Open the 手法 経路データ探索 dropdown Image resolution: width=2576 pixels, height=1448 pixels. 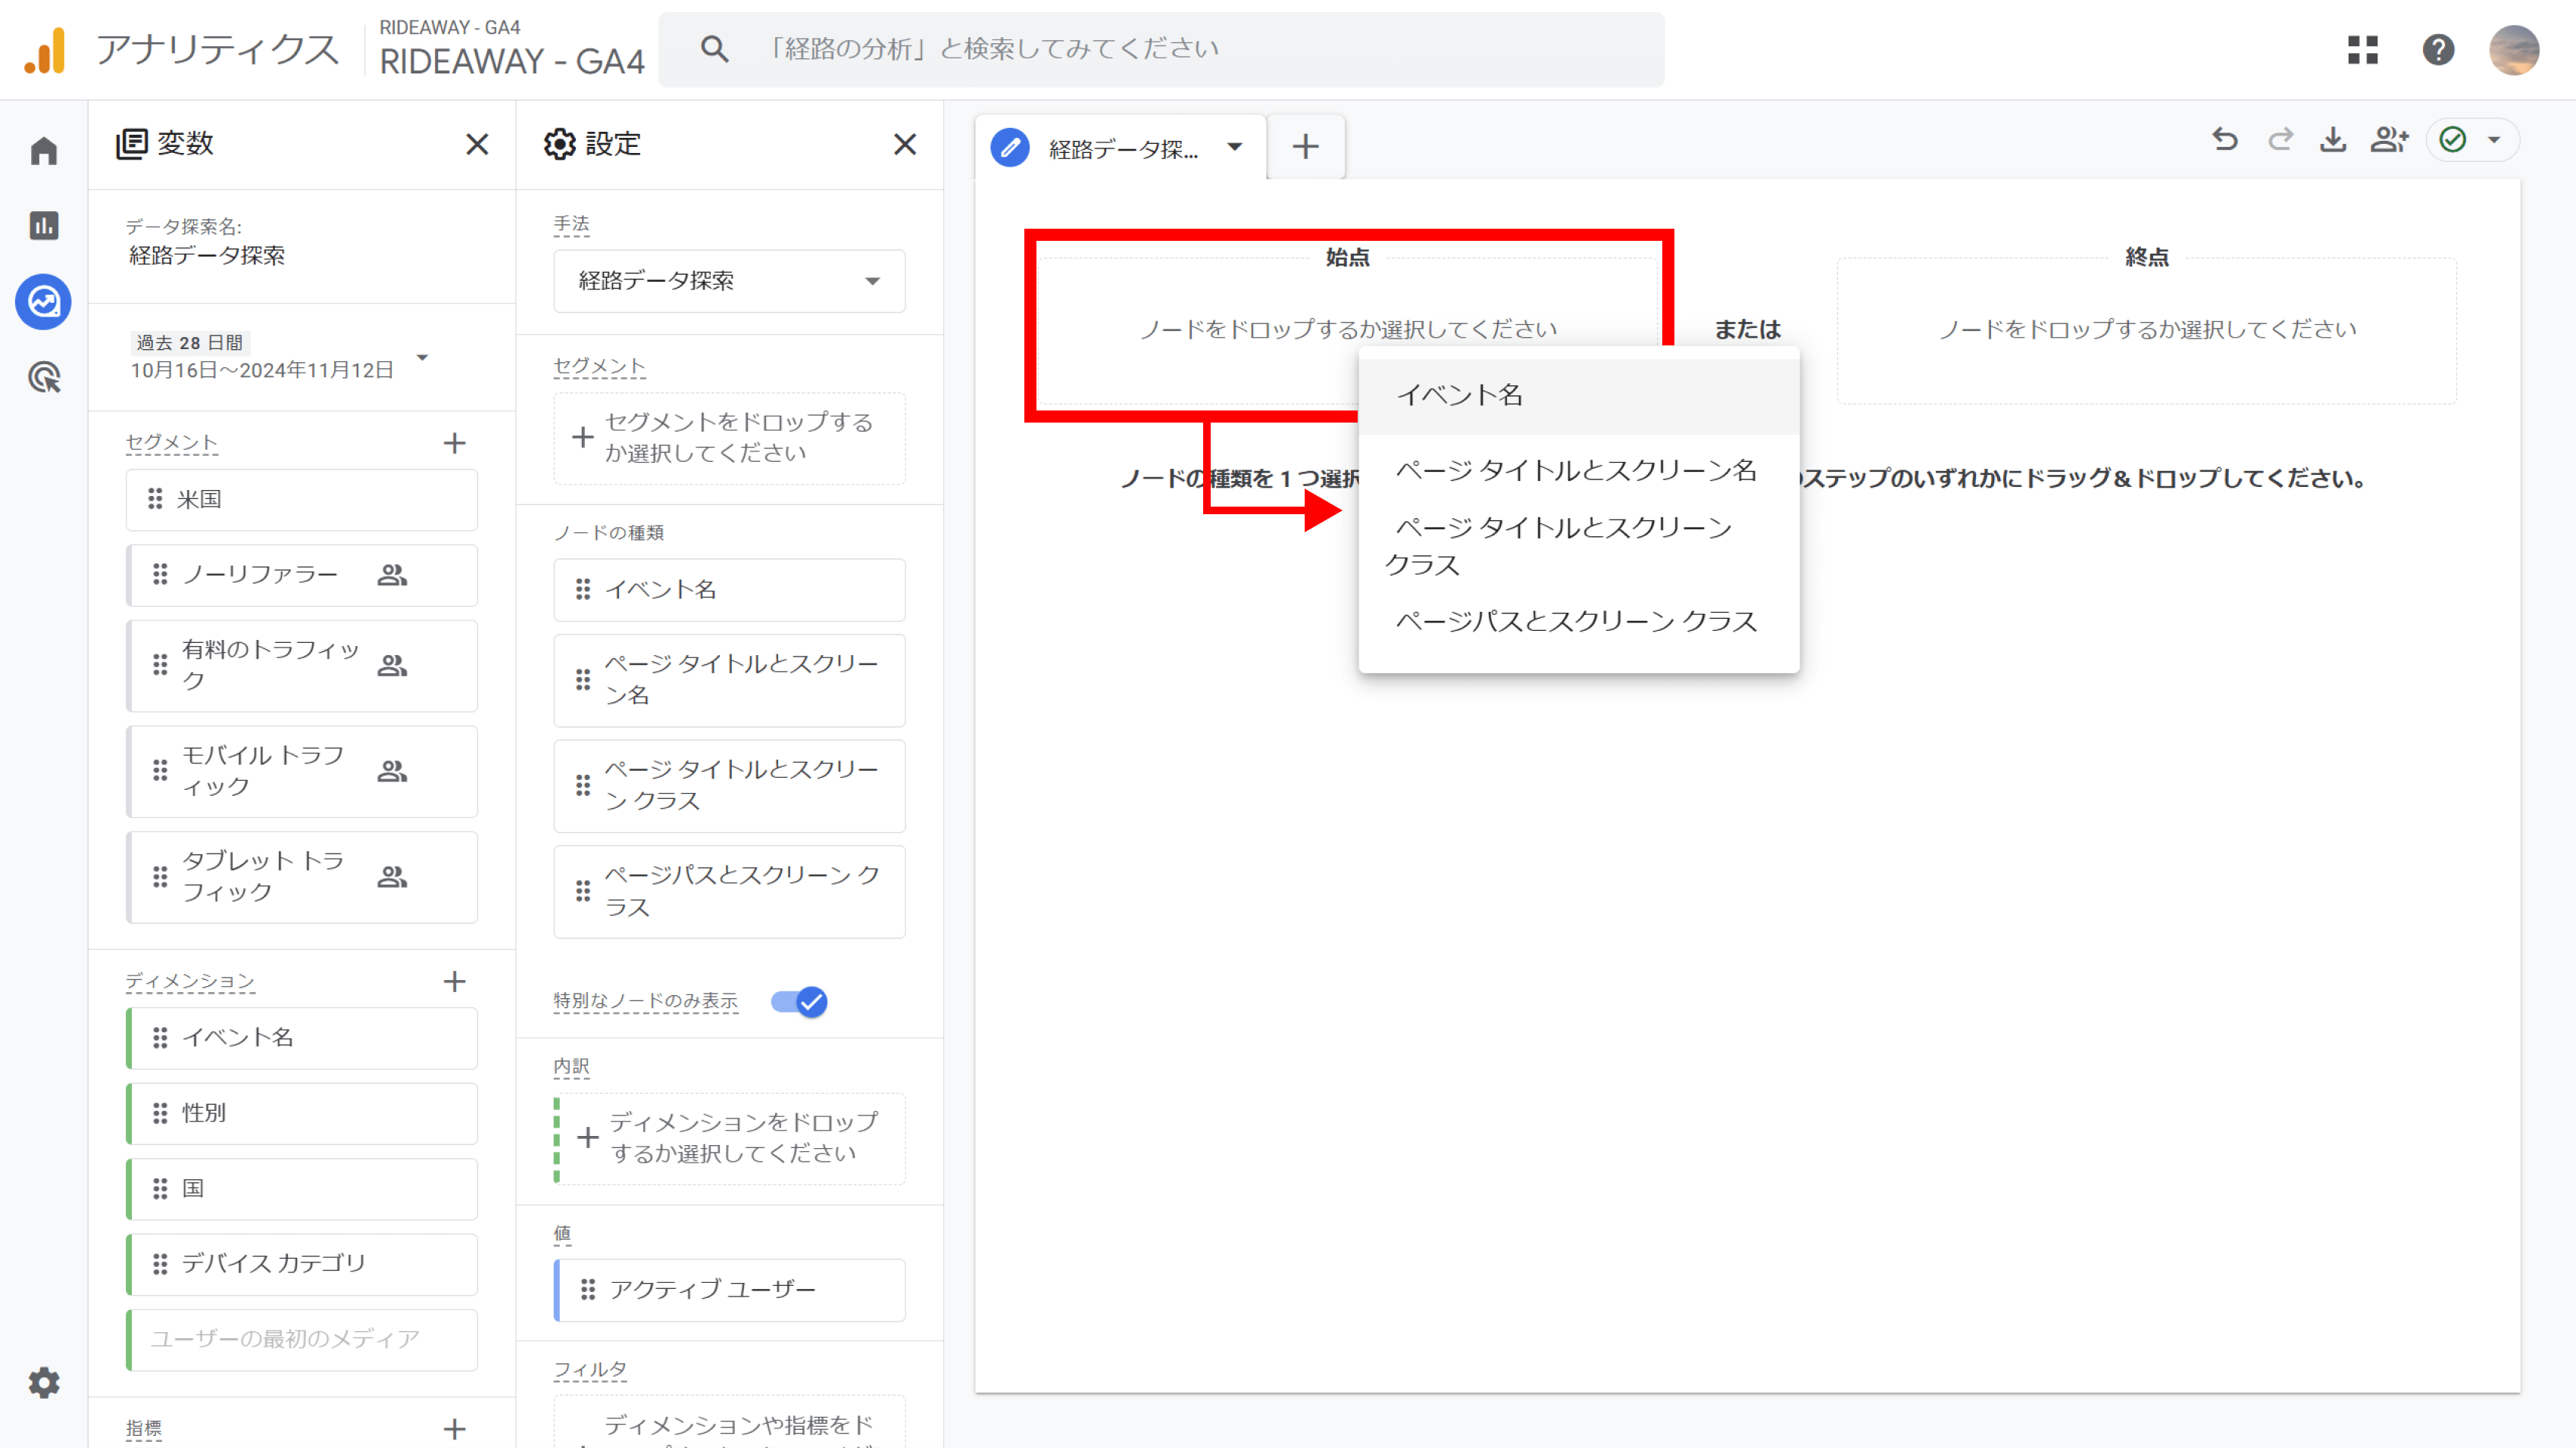pyautogui.click(x=730, y=281)
